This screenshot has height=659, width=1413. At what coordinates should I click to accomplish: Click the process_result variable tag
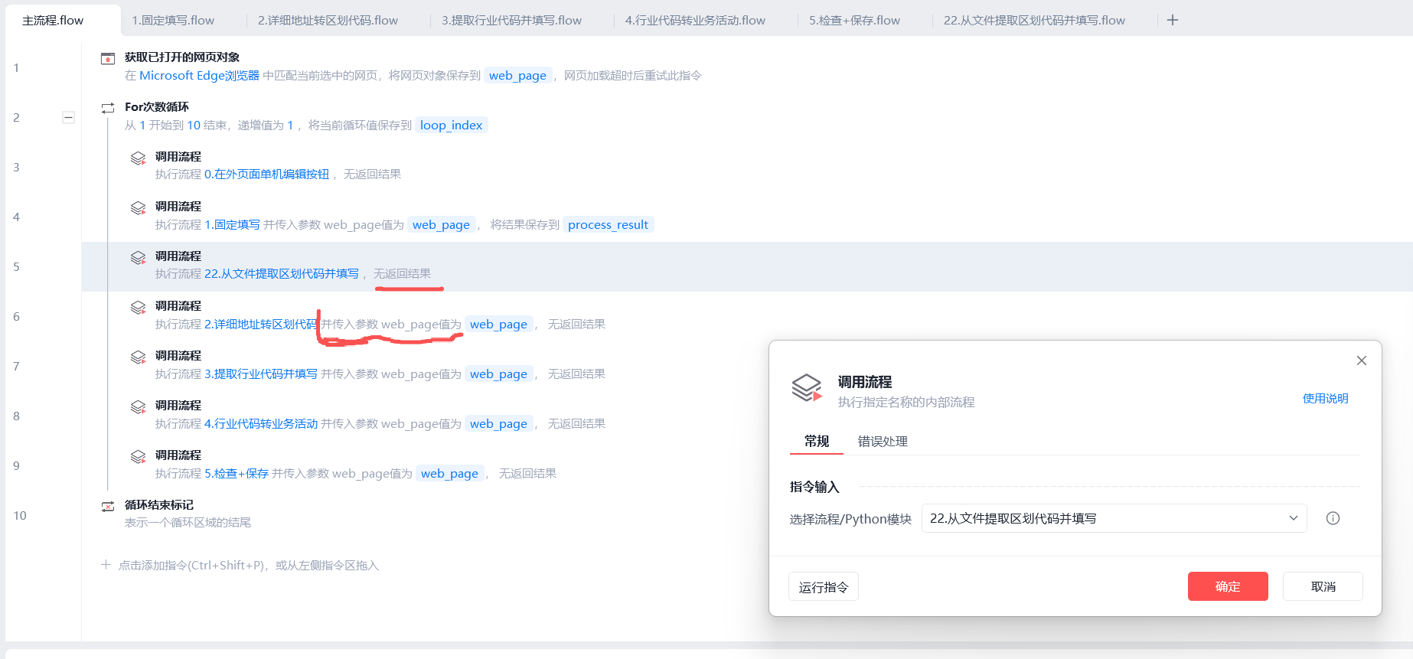click(x=608, y=224)
